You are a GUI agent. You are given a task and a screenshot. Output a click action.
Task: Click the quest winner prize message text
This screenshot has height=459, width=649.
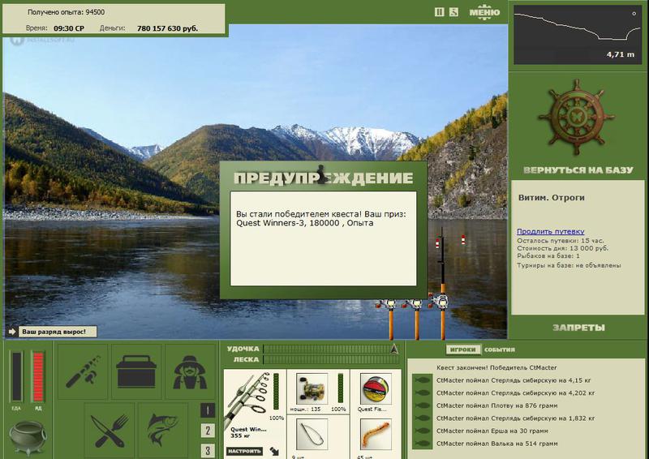tap(321, 218)
